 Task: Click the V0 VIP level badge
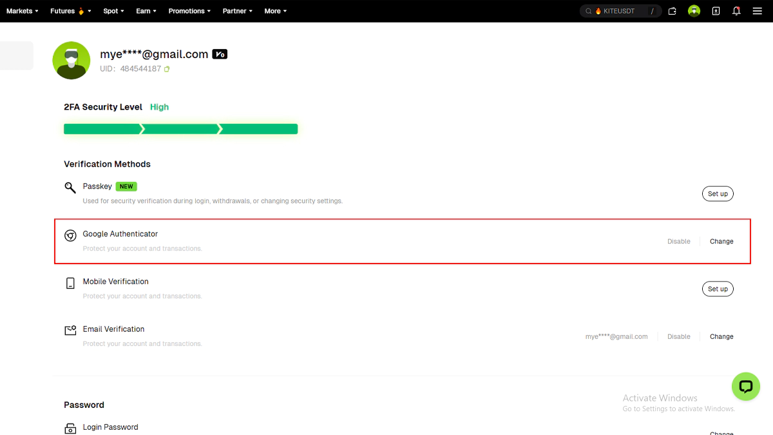click(220, 55)
